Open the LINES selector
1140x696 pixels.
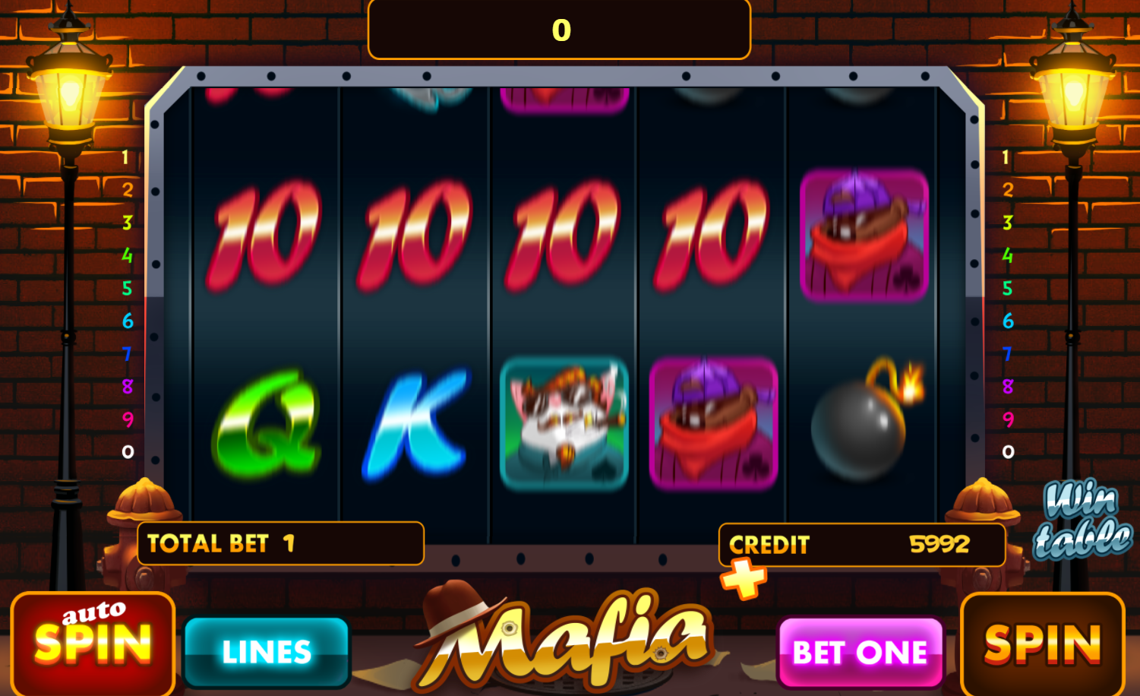pyautogui.click(x=267, y=652)
